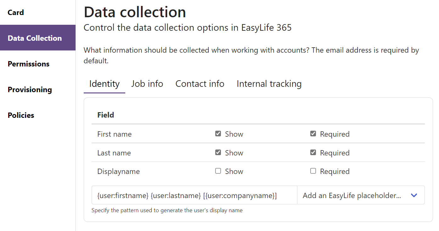The height and width of the screenshot is (231, 439).
Task: Select the Displayname row label
Action: [x=118, y=171]
